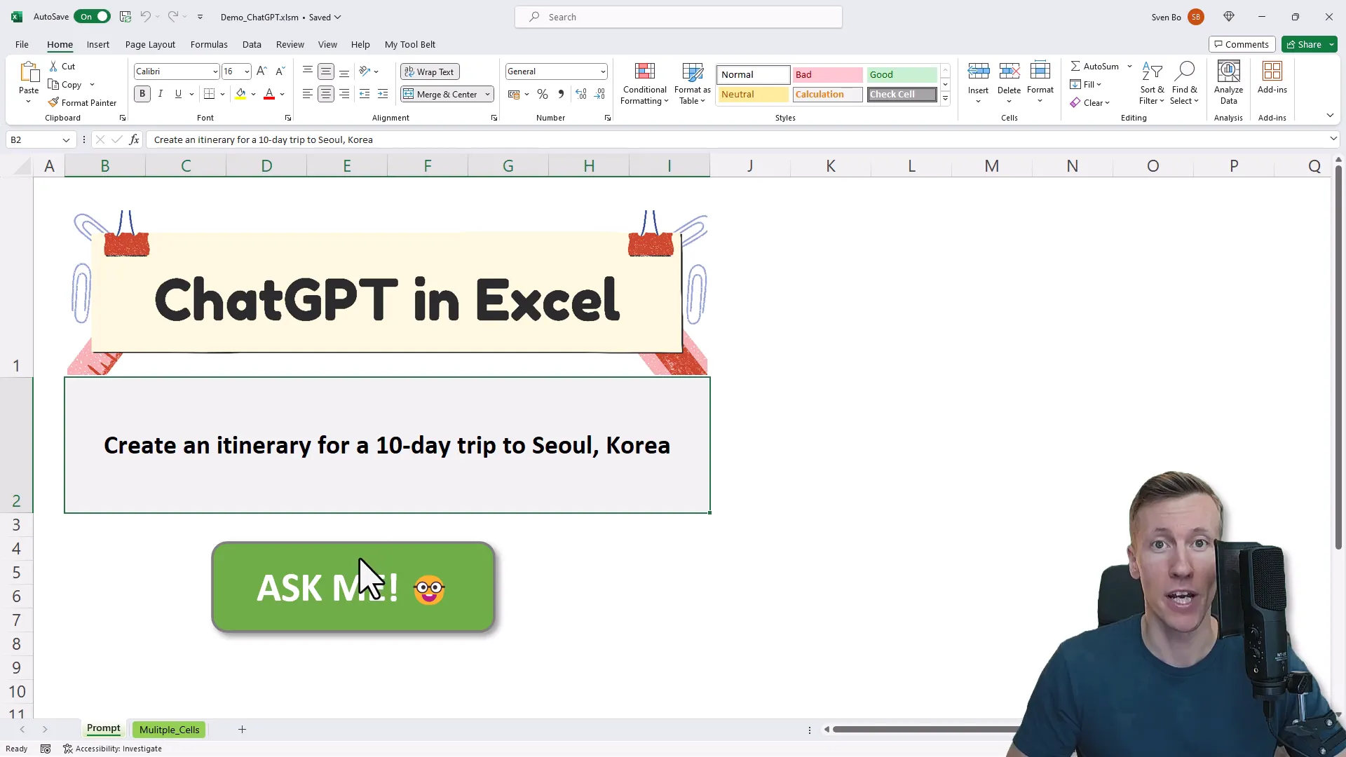
Task: Open the Mulitple_Cells sheet tab
Action: point(168,729)
